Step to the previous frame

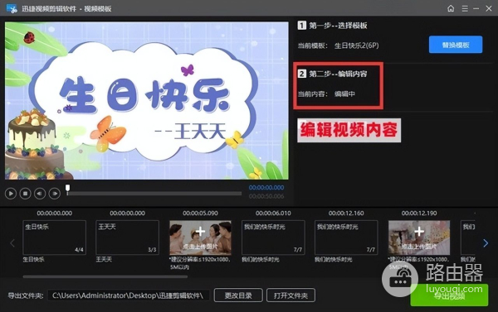[40, 193]
